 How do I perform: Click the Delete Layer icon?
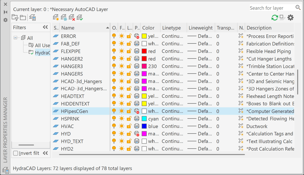point(72,18)
